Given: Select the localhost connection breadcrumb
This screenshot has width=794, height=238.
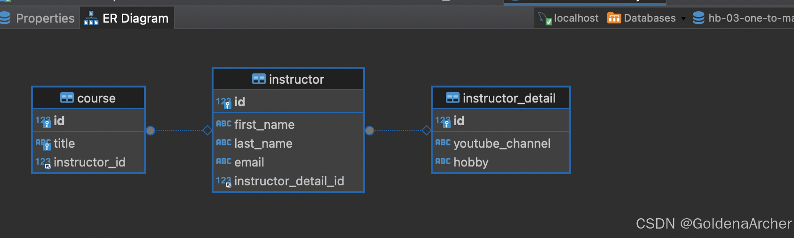Looking at the screenshot, I should click(x=568, y=18).
